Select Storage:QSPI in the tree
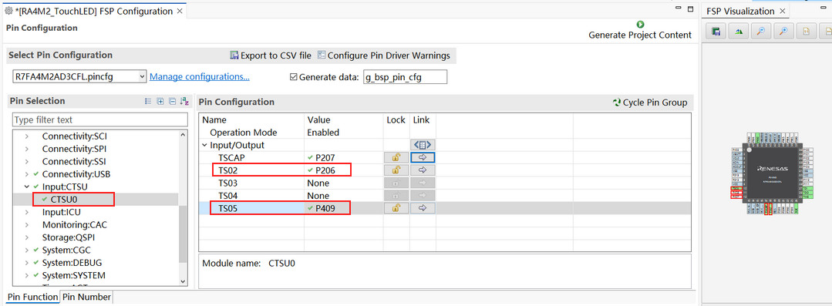 click(x=69, y=237)
